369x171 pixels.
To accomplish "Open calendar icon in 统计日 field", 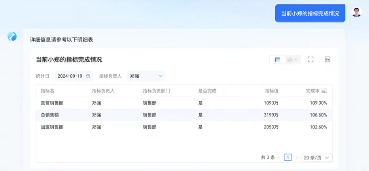I will coord(88,76).
